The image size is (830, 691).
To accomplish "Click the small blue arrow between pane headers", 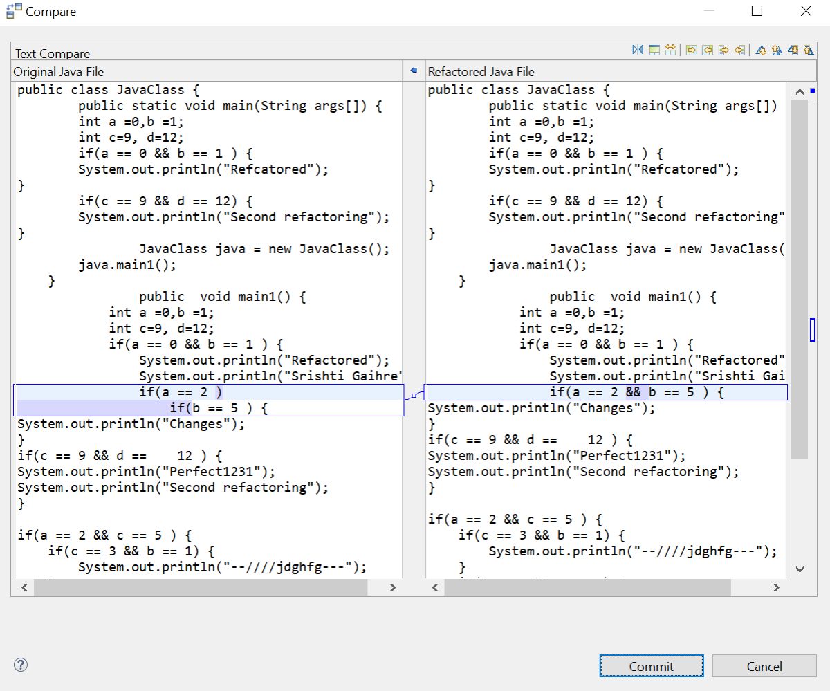I will pyautogui.click(x=414, y=71).
